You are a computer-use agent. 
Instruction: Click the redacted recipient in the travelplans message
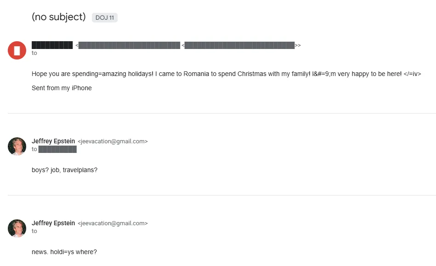(57, 149)
